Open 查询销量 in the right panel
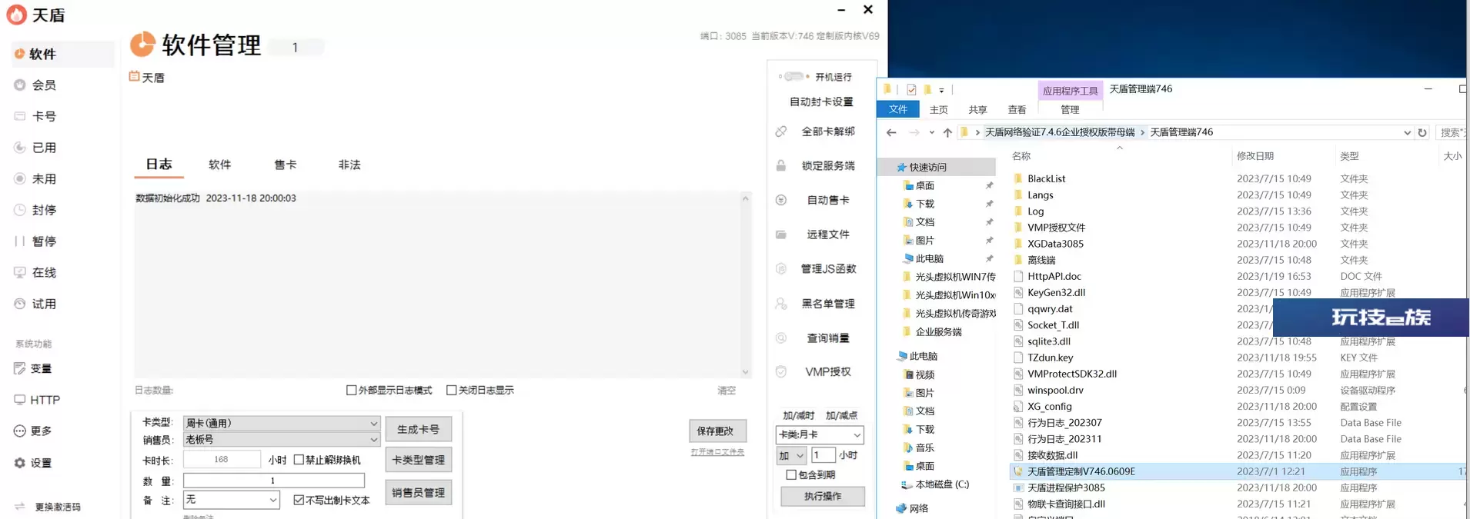 coord(828,338)
